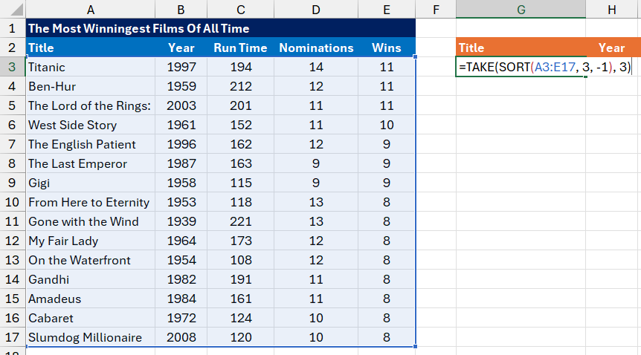The height and width of the screenshot is (355, 641).
Task: Select row 1 header
Action: [x=13, y=28]
